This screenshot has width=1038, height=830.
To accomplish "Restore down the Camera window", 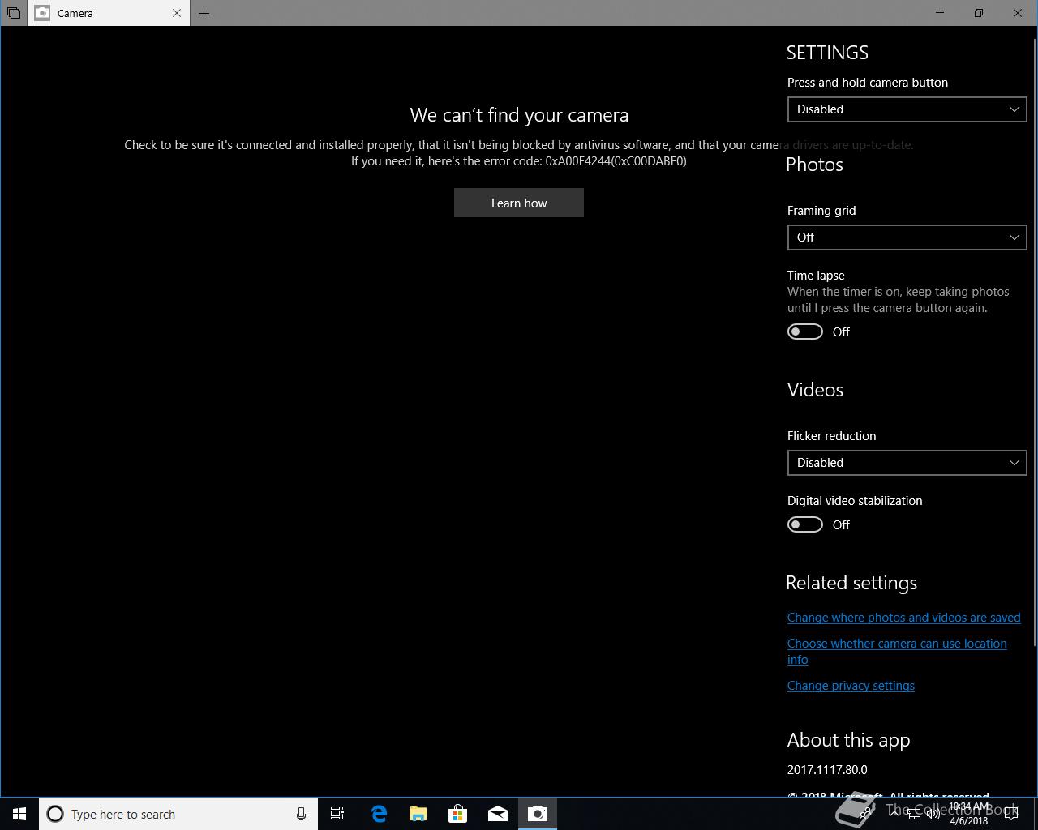I will coord(979,13).
